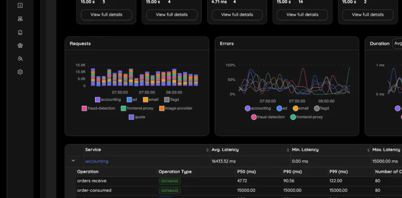Toggle frontend-proxy series in Errors legend
The image size is (402, 198).
307,117
